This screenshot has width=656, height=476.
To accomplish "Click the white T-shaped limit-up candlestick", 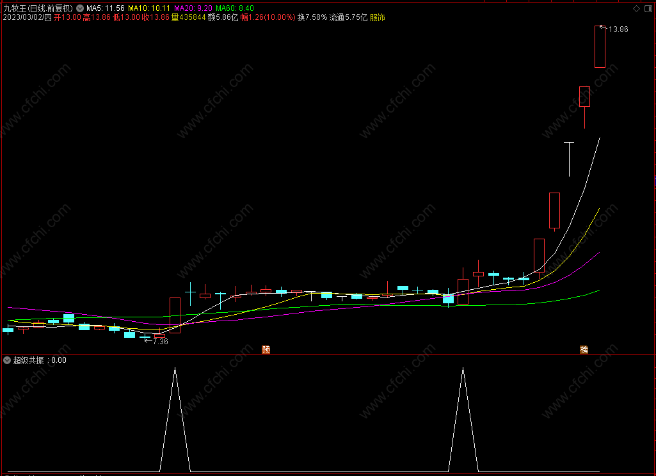I will click(569, 159).
